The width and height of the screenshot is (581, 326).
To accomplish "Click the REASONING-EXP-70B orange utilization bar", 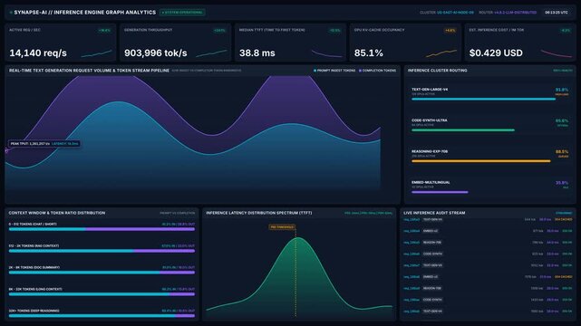I will (x=481, y=161).
